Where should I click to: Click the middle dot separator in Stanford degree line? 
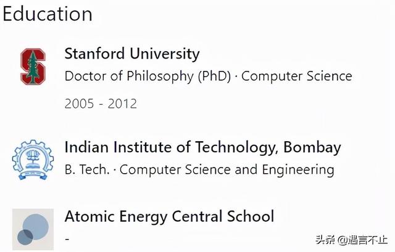237,76
